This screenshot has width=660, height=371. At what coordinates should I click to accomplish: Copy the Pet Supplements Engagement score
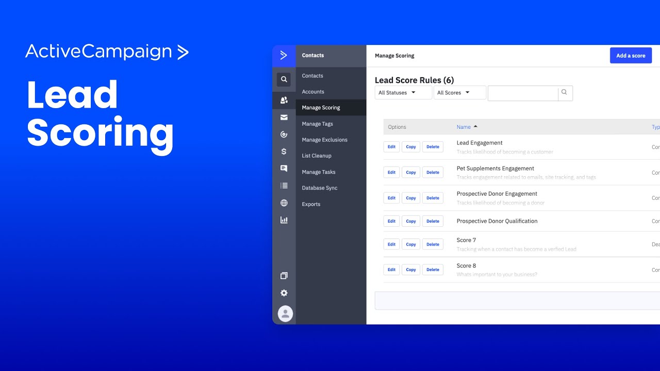(x=411, y=172)
